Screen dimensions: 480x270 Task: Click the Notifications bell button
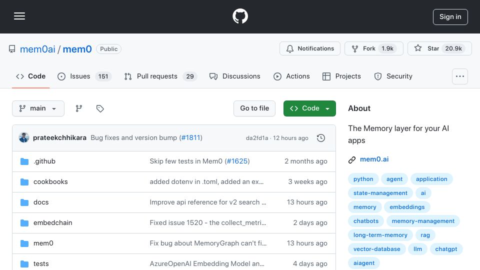pos(310,48)
